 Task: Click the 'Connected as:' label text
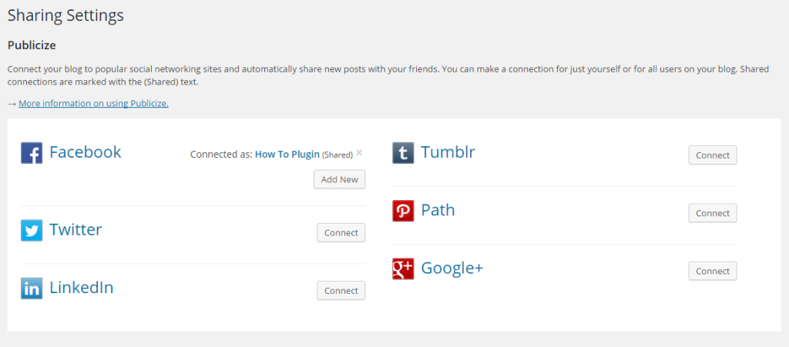[221, 154]
